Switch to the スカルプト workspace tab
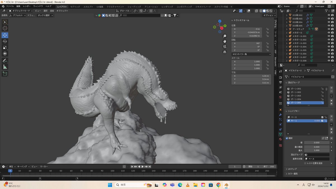 (88, 6)
